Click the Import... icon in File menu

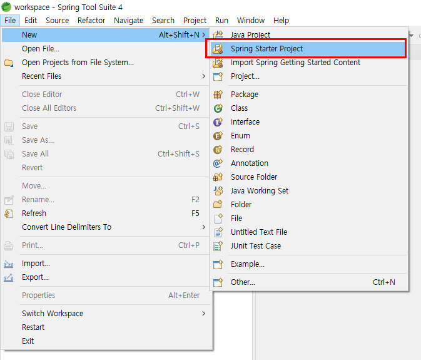point(9,264)
